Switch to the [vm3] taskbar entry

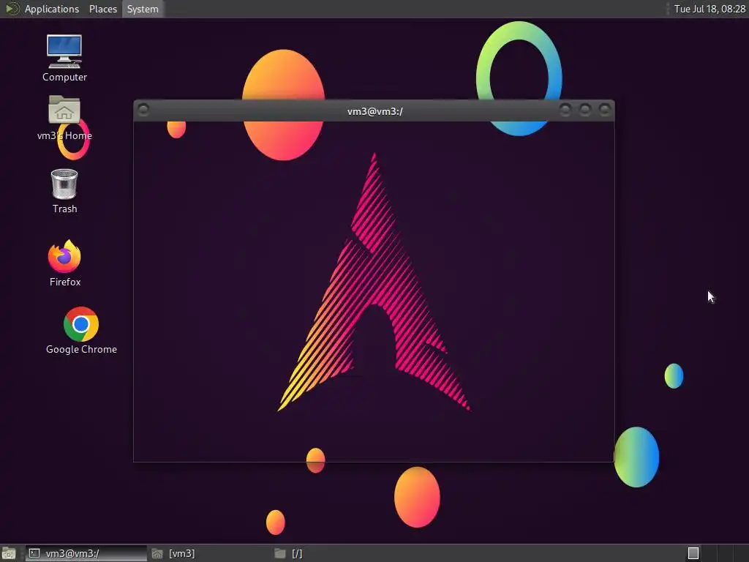click(x=209, y=553)
